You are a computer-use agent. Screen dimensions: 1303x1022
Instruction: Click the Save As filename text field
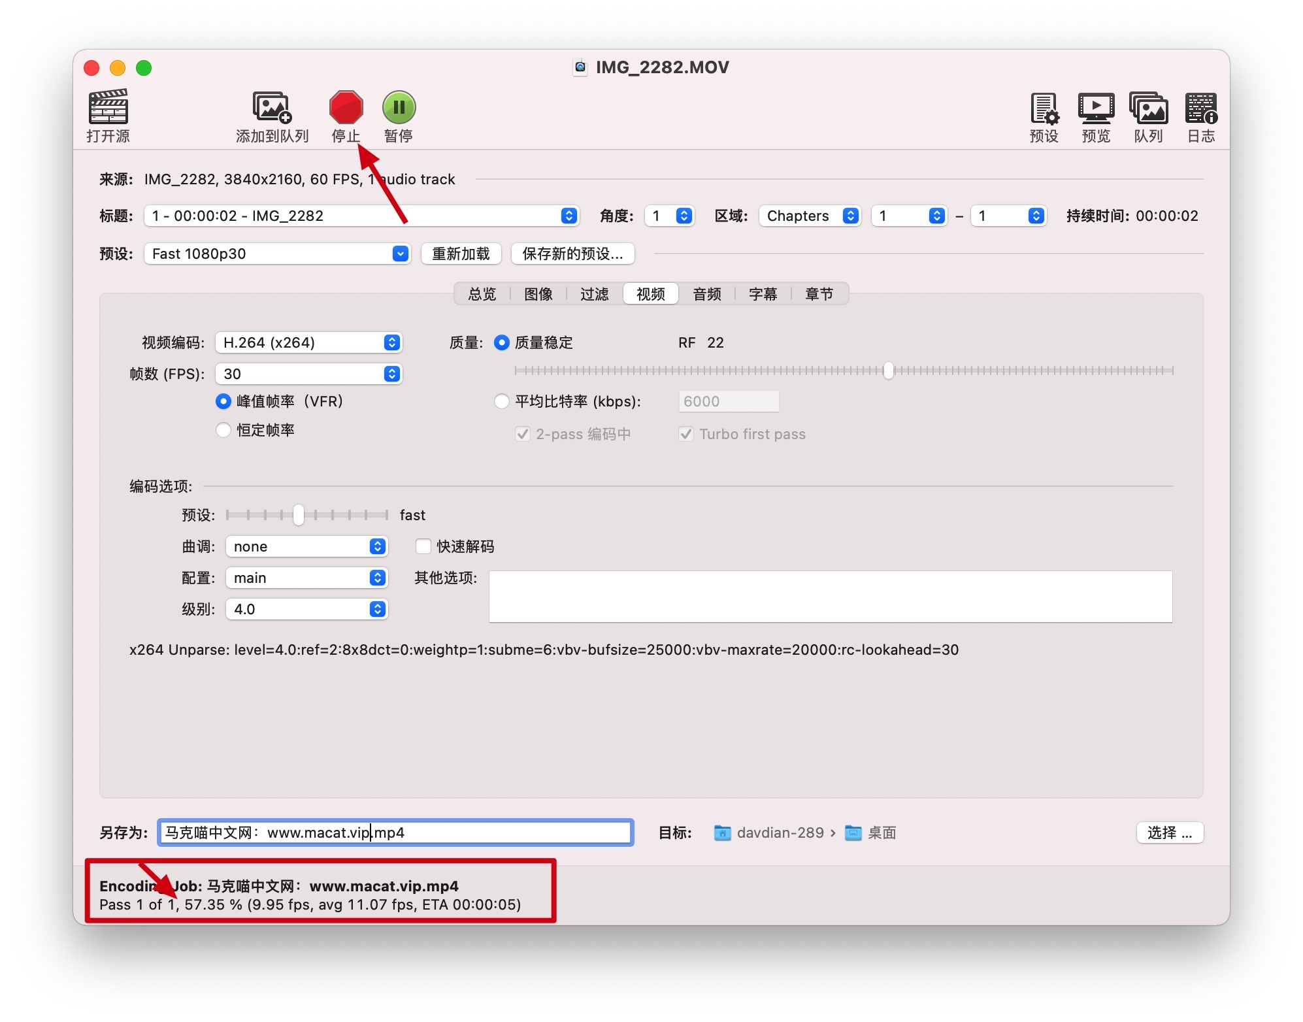395,832
